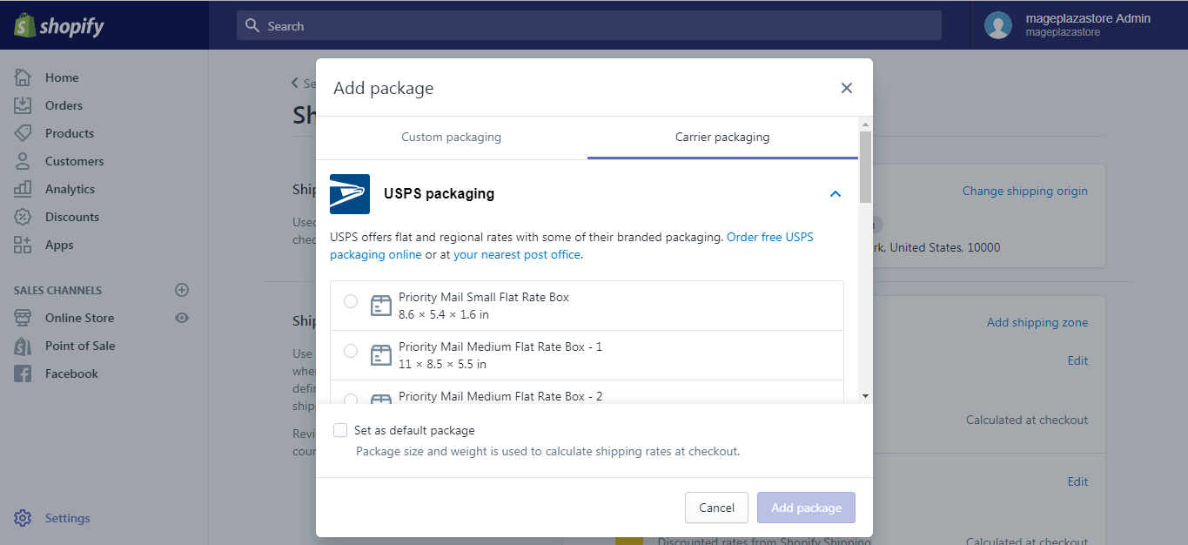Click the Settings gear icon
Viewport: 1188px width, 545px height.
click(x=23, y=518)
